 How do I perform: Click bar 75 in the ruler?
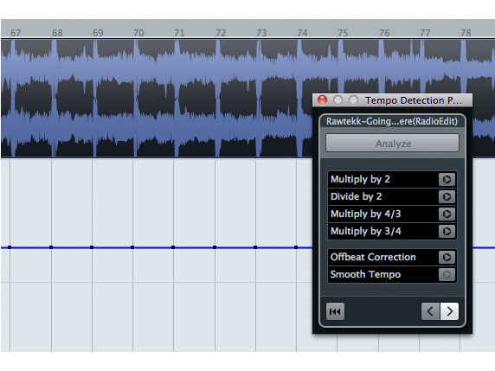(343, 33)
